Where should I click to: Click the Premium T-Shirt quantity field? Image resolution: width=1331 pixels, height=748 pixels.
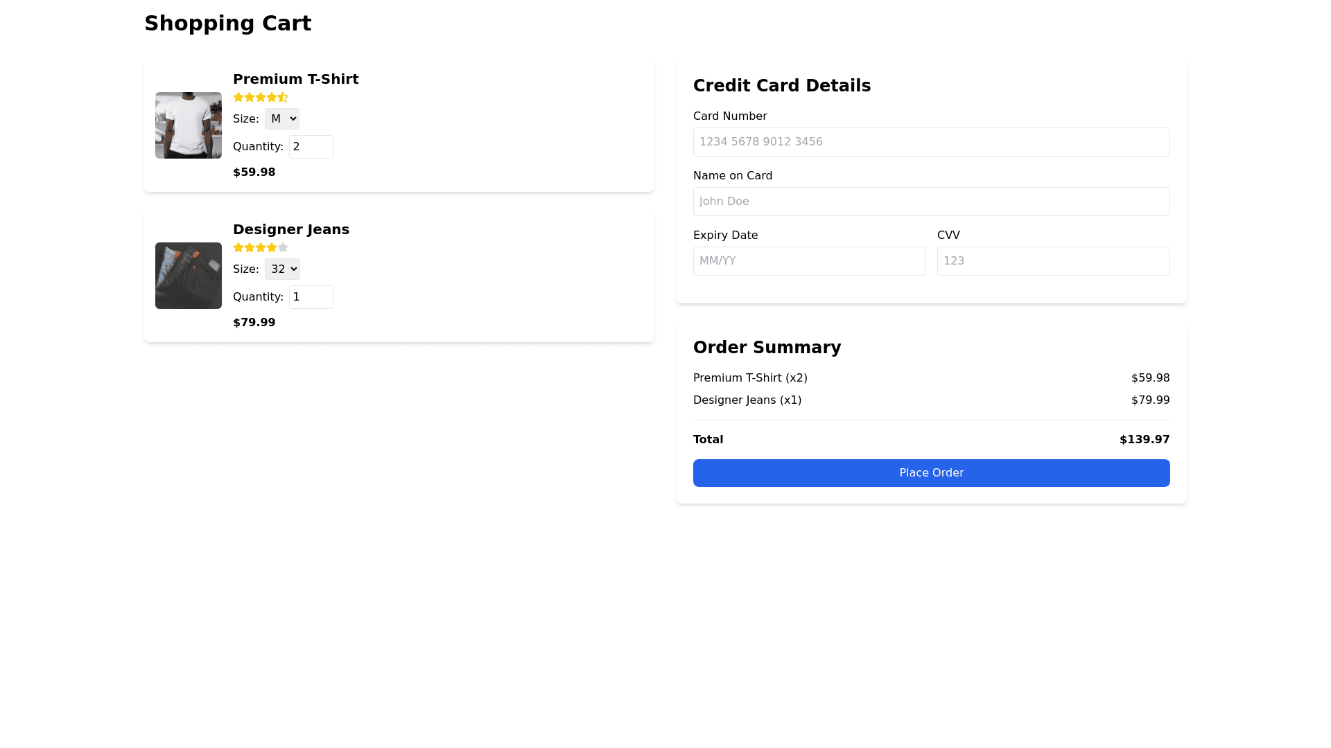[x=311, y=147]
